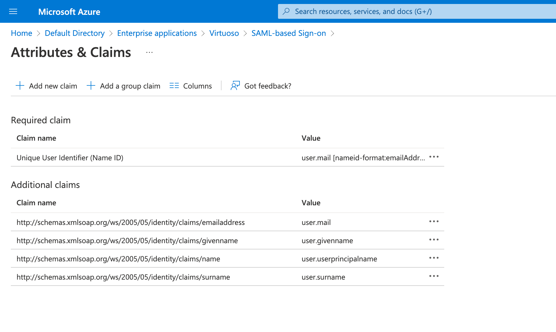Open ellipsis menu for Unique User Identifier claim

[434, 157]
